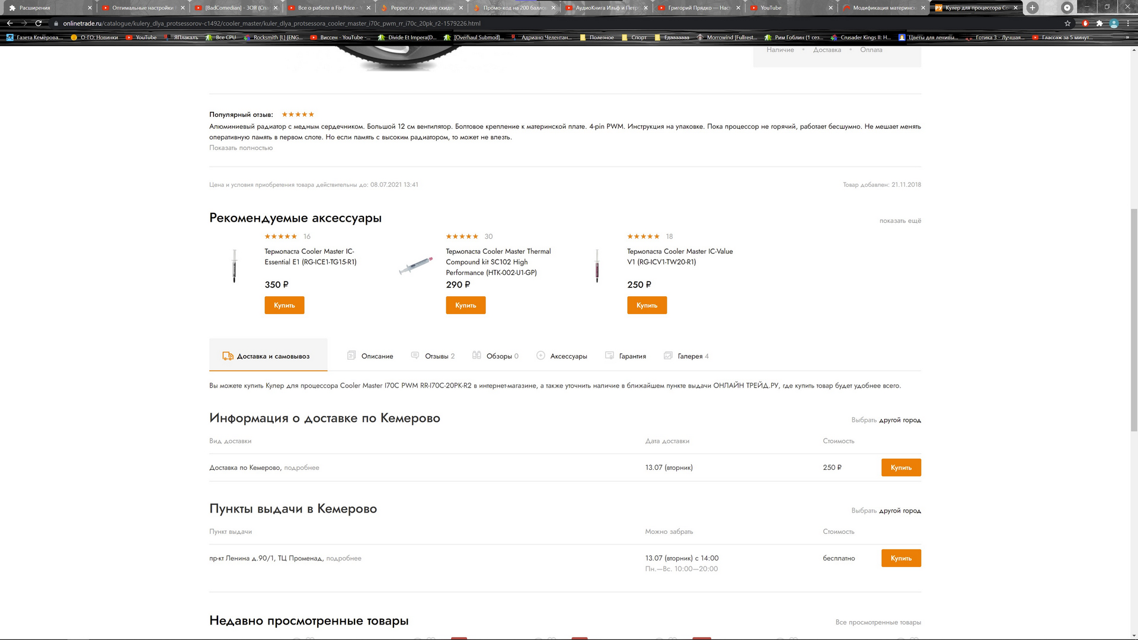Viewport: 1138px width, 640px height.
Task: Buy the 250 ₽ IC-Value V1 paste
Action: click(647, 306)
